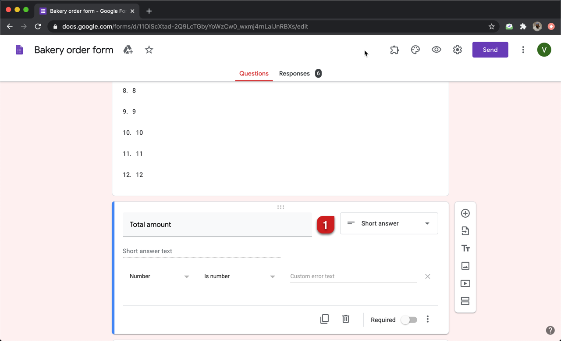Open the Short answer type dropdown
Image resolution: width=561 pixels, height=341 pixels.
(389, 223)
